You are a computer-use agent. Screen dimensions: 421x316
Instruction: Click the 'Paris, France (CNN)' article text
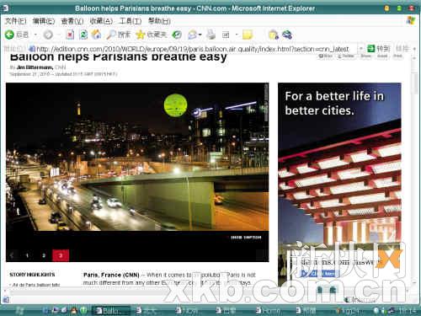coord(111,275)
